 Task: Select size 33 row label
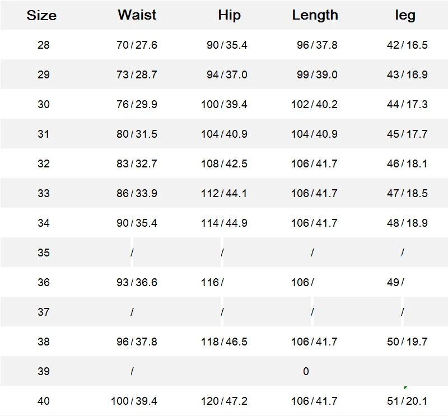click(x=44, y=193)
